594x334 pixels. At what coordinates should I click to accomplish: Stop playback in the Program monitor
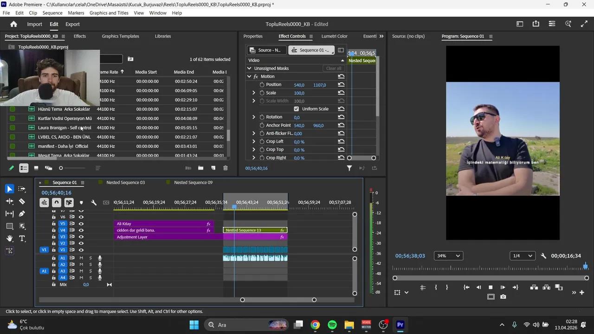coord(491,288)
